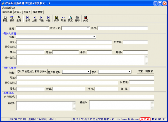Click the sender 姓名 field
168x122 pixels.
(x=30, y=52)
